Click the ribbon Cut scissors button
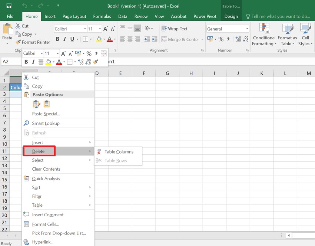 (x=22, y=26)
